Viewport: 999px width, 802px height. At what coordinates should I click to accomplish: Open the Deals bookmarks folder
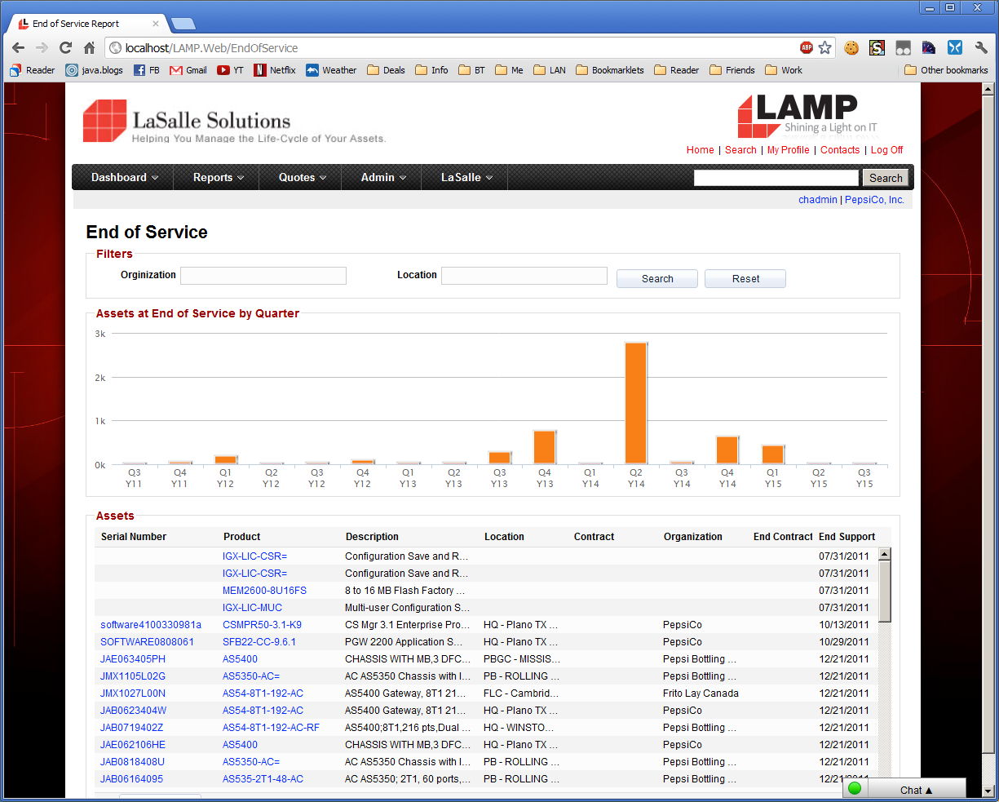(387, 70)
